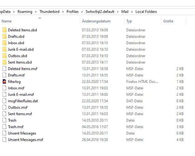
Task: Click the Unsent Messages.msf file icon
Action: [x=4, y=140]
